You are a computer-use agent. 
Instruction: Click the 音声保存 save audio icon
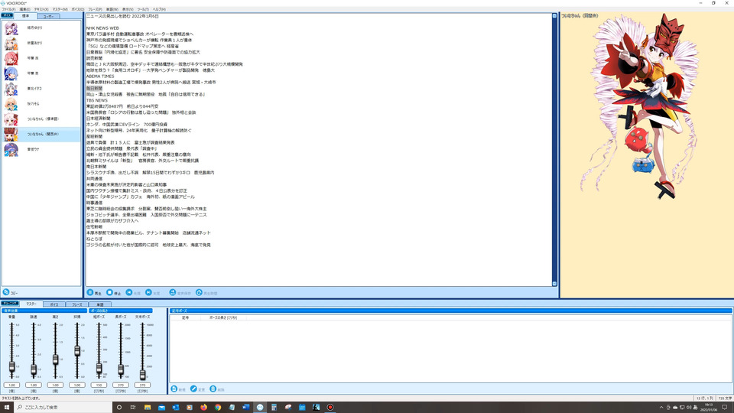click(173, 293)
